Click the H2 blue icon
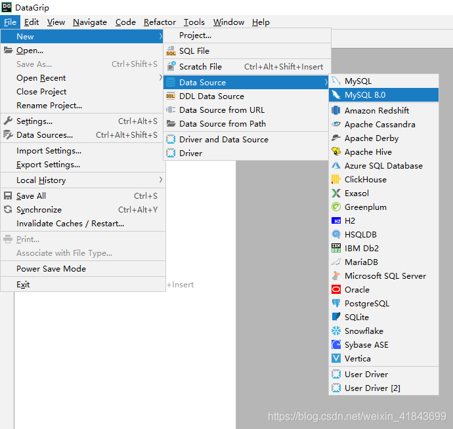 [335, 220]
